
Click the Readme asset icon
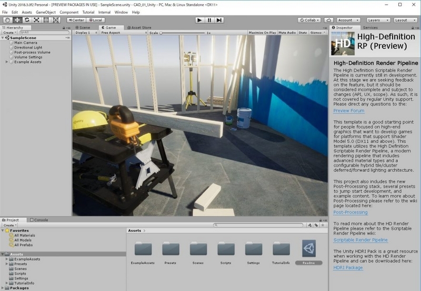pyautogui.click(x=309, y=248)
